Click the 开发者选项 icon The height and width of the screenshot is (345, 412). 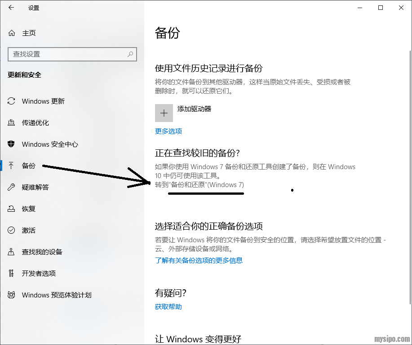click(x=12, y=274)
